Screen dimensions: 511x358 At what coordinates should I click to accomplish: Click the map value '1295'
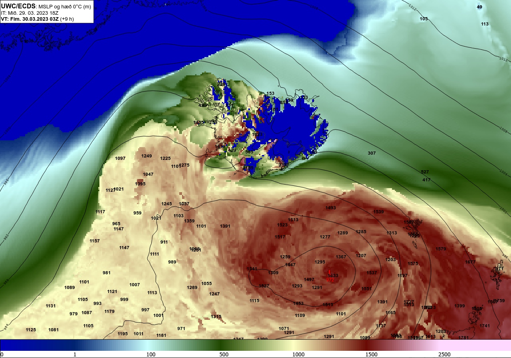pyautogui.click(x=320, y=262)
